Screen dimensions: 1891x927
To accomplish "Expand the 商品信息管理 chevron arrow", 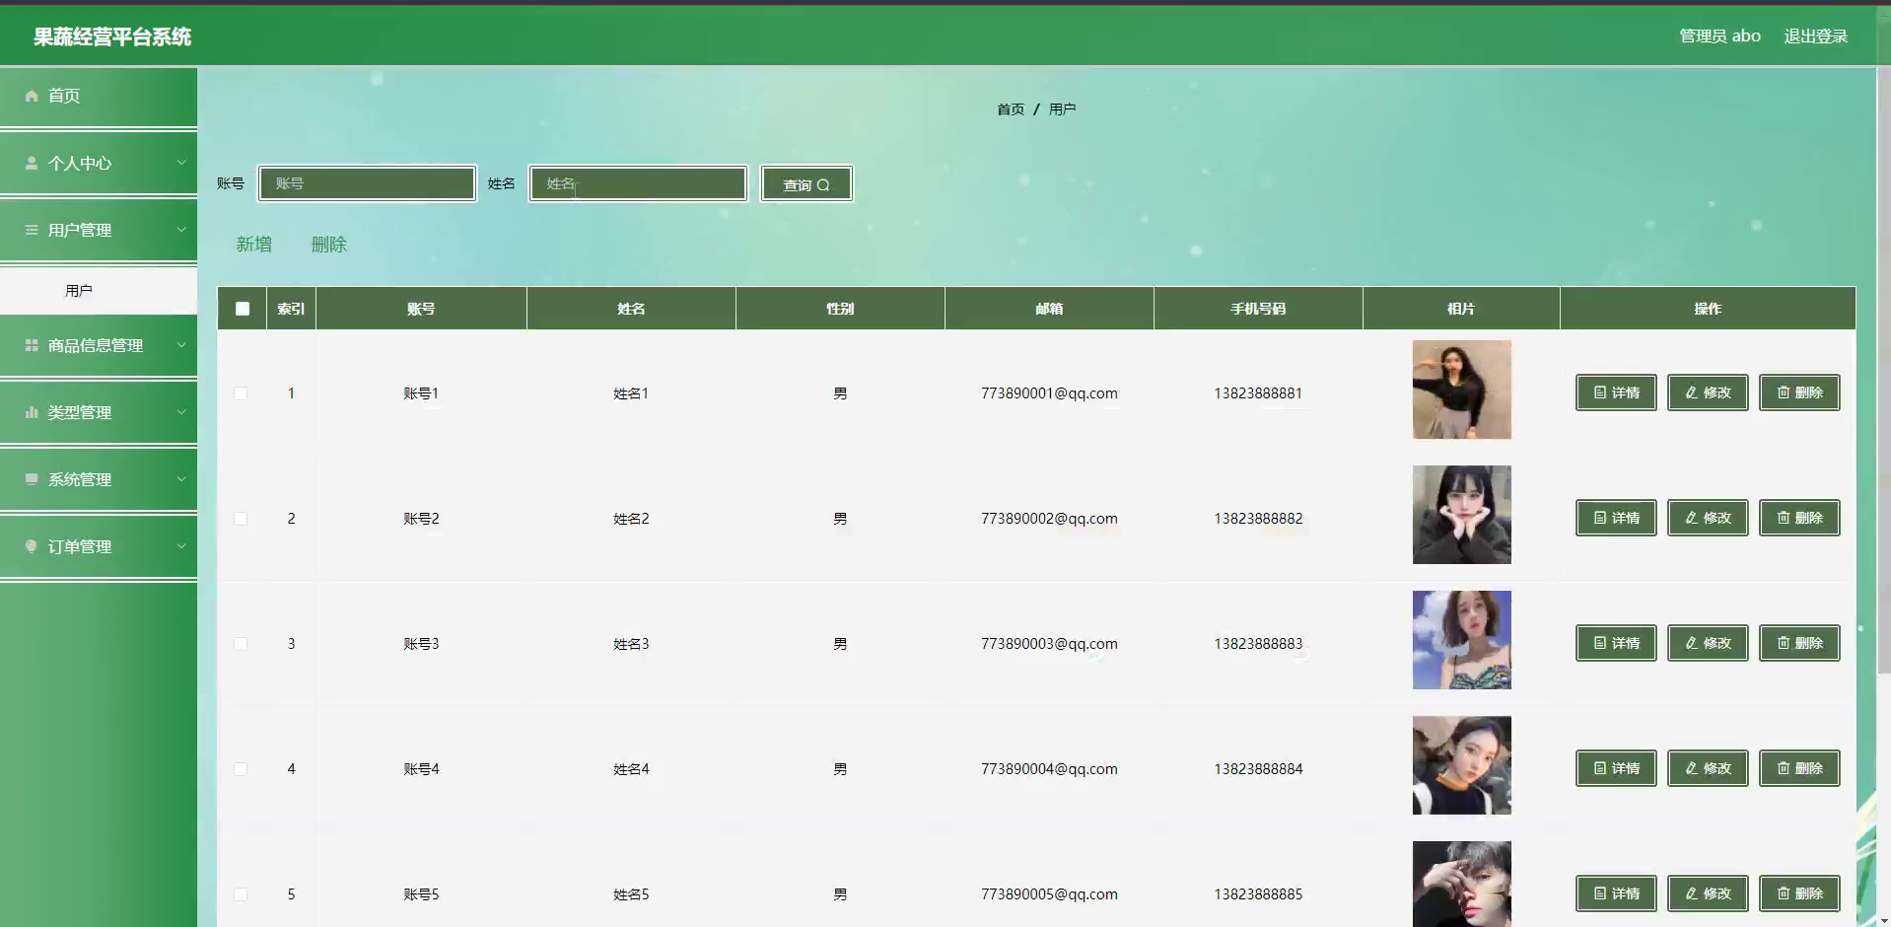I will tap(181, 345).
